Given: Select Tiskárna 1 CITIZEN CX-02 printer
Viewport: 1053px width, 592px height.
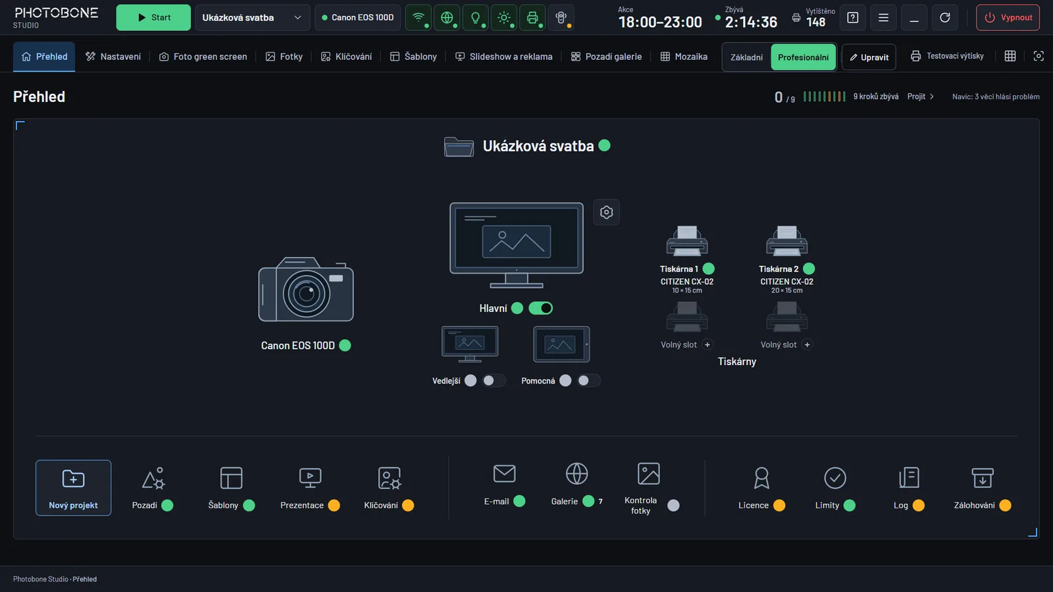Looking at the screenshot, I should pos(687,260).
